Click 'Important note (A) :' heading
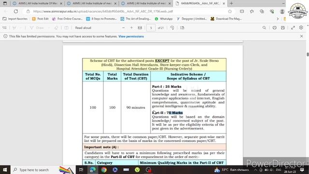Screen dimensions: 309x174 (x=101, y=147)
